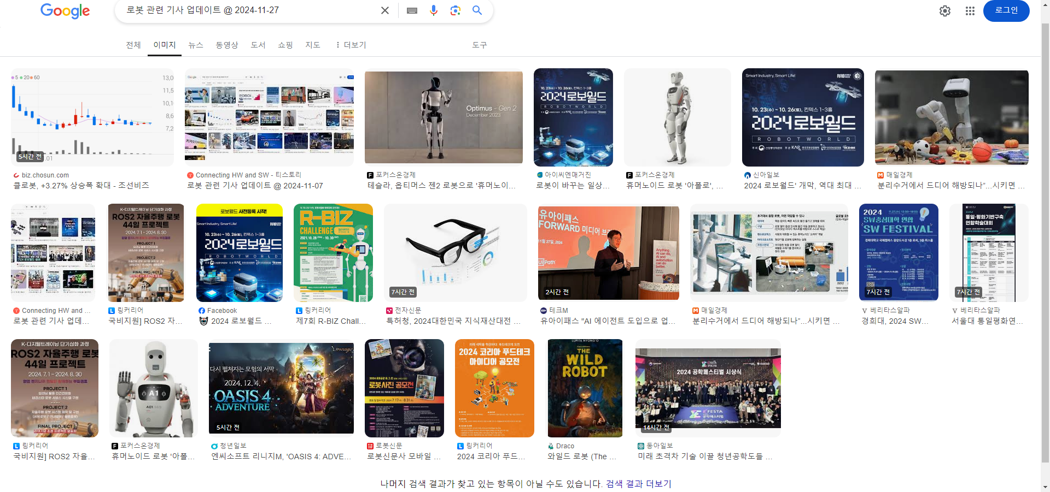Viewport: 1050px width, 492px height.
Task: Click the magnifier search button
Action: click(477, 10)
